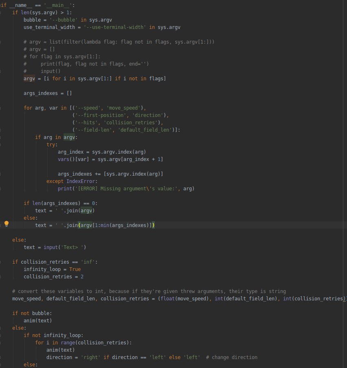
Task: Click the commented "# input()" line
Action: [x=42, y=71]
